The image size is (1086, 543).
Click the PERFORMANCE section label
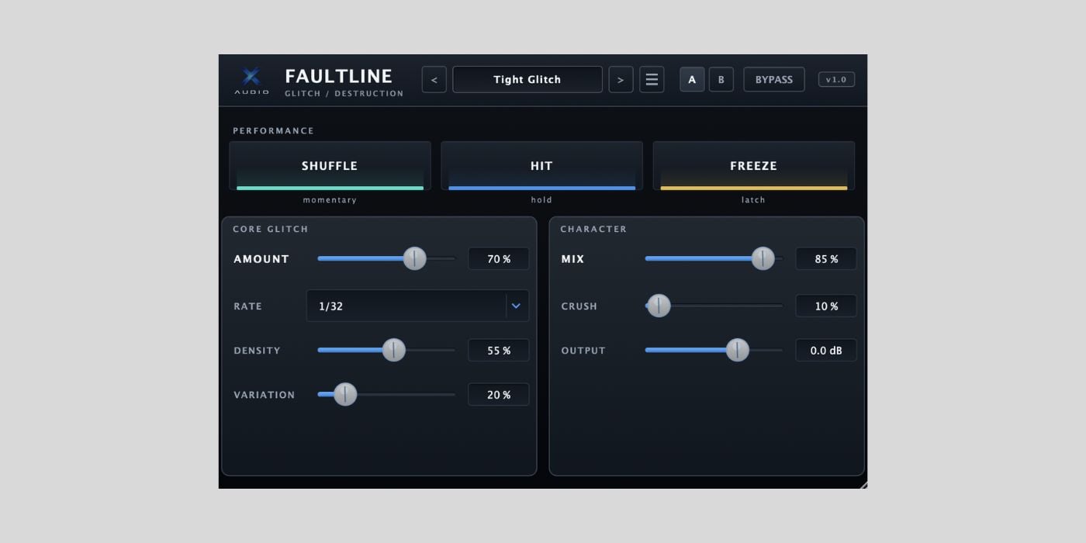click(274, 130)
